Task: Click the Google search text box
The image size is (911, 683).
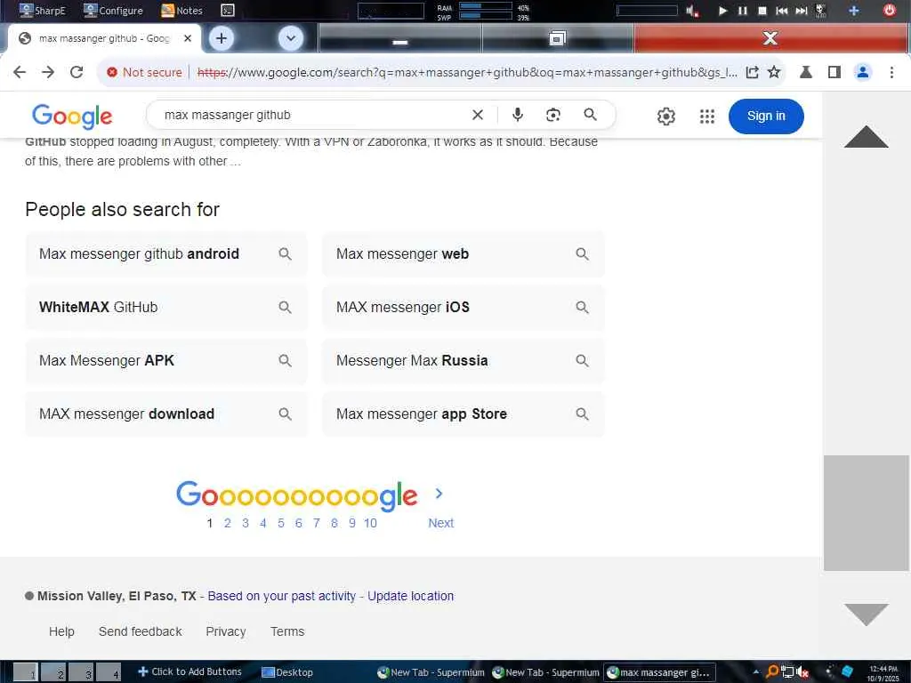Action: (x=314, y=115)
